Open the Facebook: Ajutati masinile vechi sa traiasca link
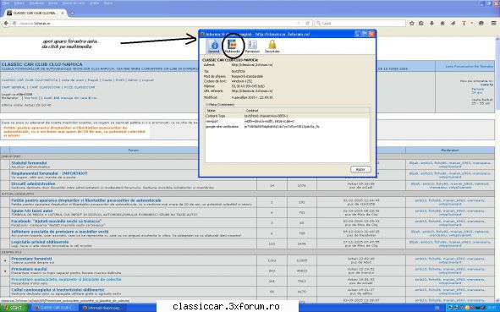 56,222
